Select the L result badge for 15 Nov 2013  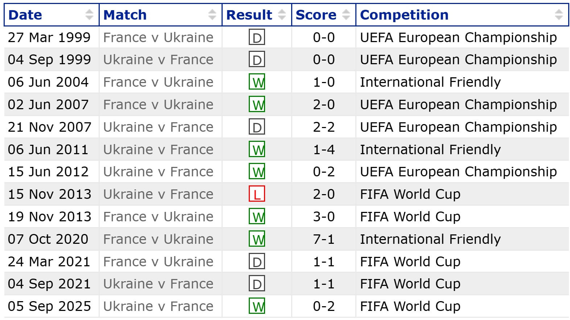point(256,194)
